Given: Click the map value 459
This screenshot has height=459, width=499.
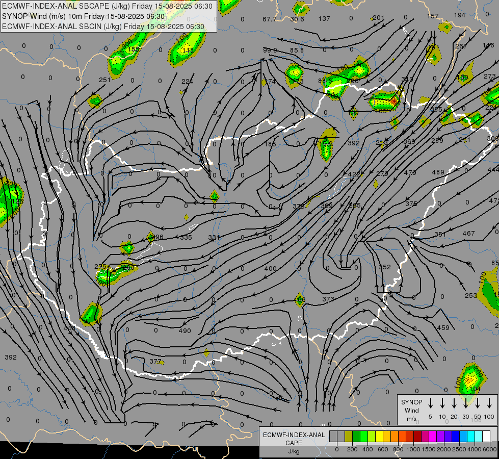Looking at the screenshot, I should point(443,327).
